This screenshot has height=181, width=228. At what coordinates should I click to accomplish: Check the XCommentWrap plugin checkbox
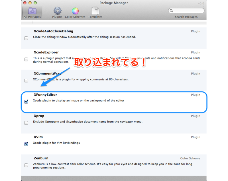point(26,80)
